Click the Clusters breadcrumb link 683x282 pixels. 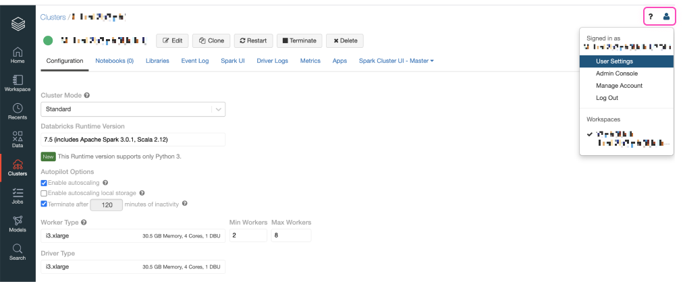click(53, 16)
